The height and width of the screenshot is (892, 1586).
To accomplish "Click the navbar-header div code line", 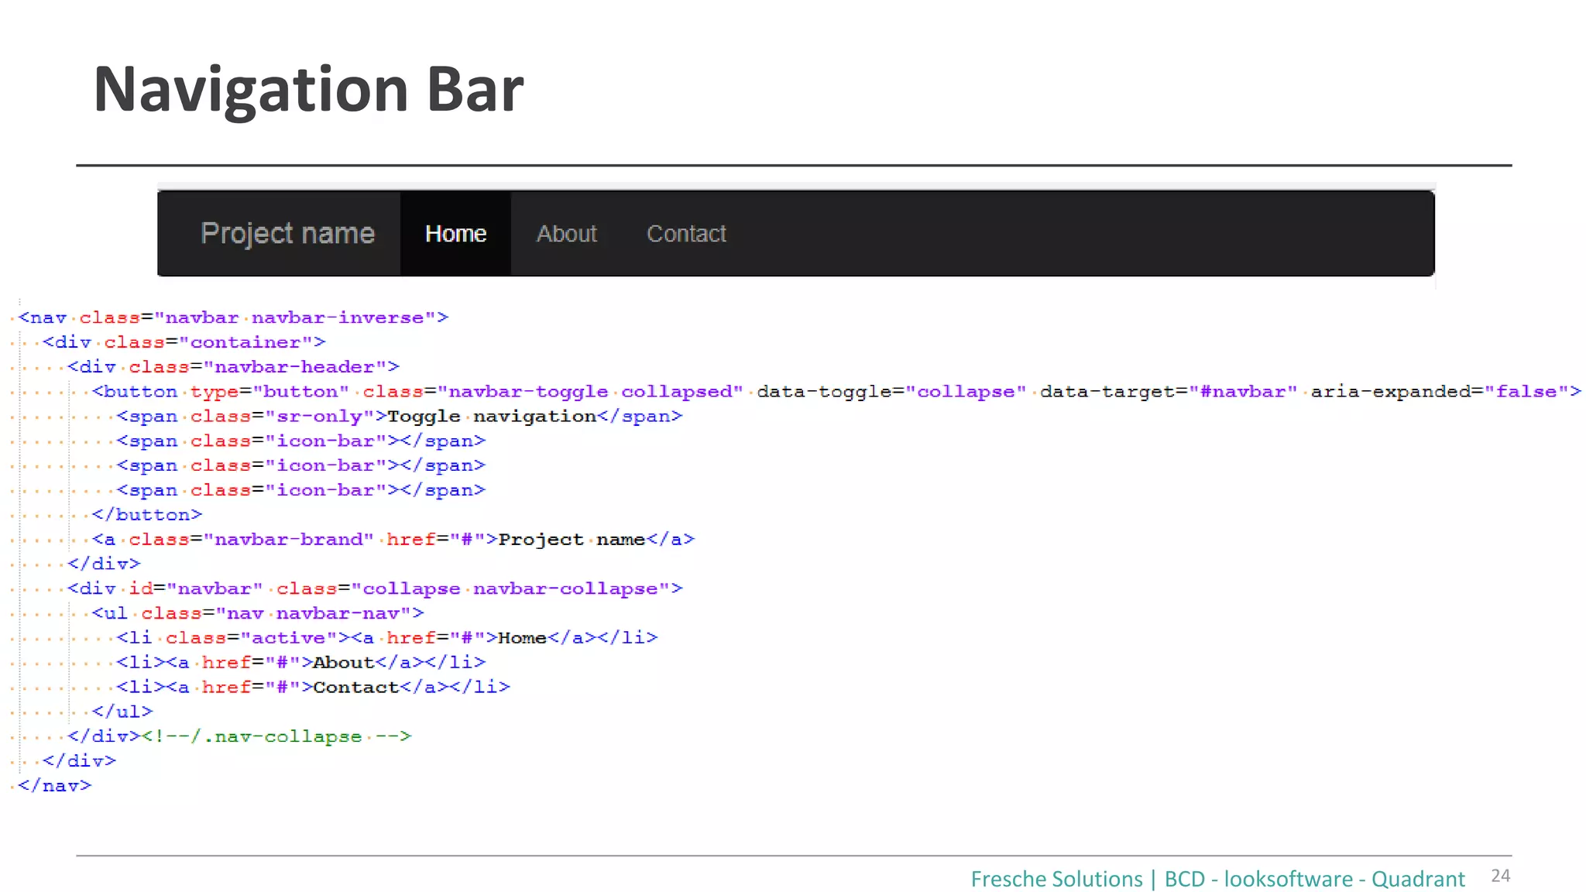I will [232, 367].
